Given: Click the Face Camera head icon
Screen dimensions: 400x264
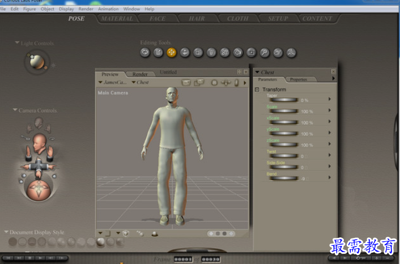Looking at the screenshot, I should [x=39, y=122].
